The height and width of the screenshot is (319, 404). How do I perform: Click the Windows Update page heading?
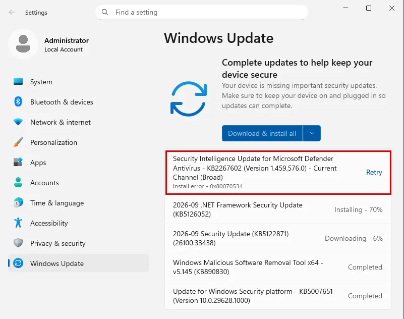[218, 38]
